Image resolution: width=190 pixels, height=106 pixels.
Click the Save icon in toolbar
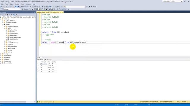(x=16, y=6)
